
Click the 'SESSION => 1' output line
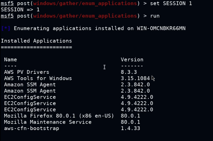click(x=20, y=10)
